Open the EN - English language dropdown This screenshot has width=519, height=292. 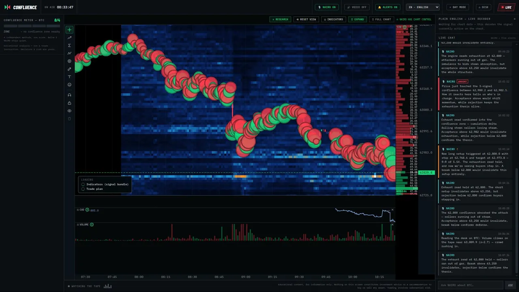(423, 7)
